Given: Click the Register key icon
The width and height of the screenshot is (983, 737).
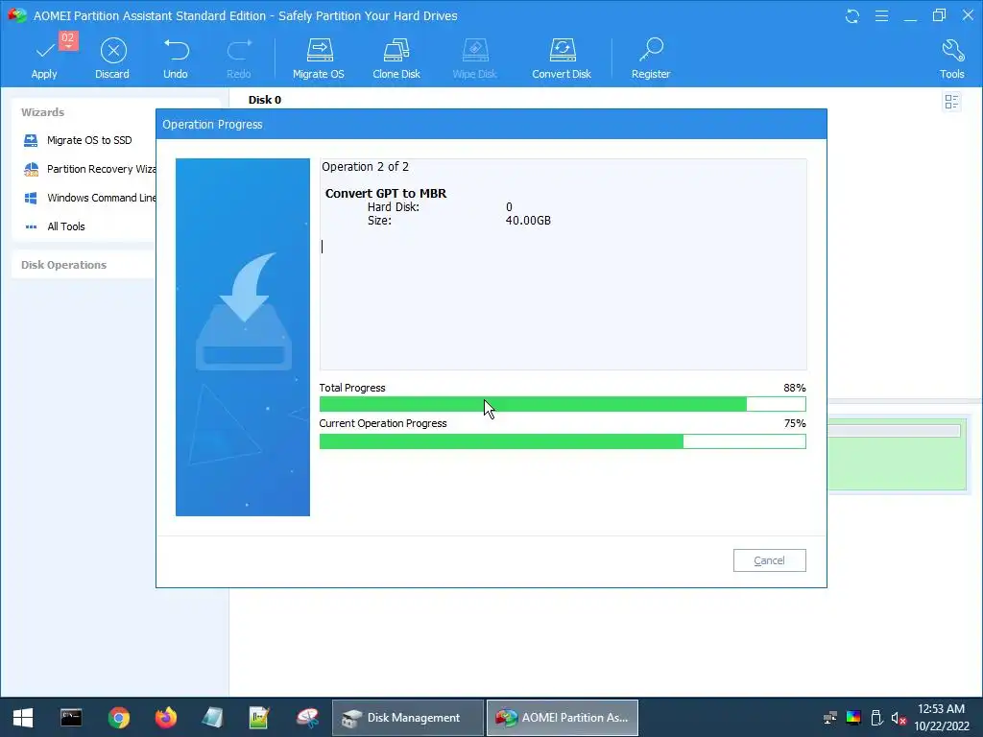Looking at the screenshot, I should [x=651, y=50].
